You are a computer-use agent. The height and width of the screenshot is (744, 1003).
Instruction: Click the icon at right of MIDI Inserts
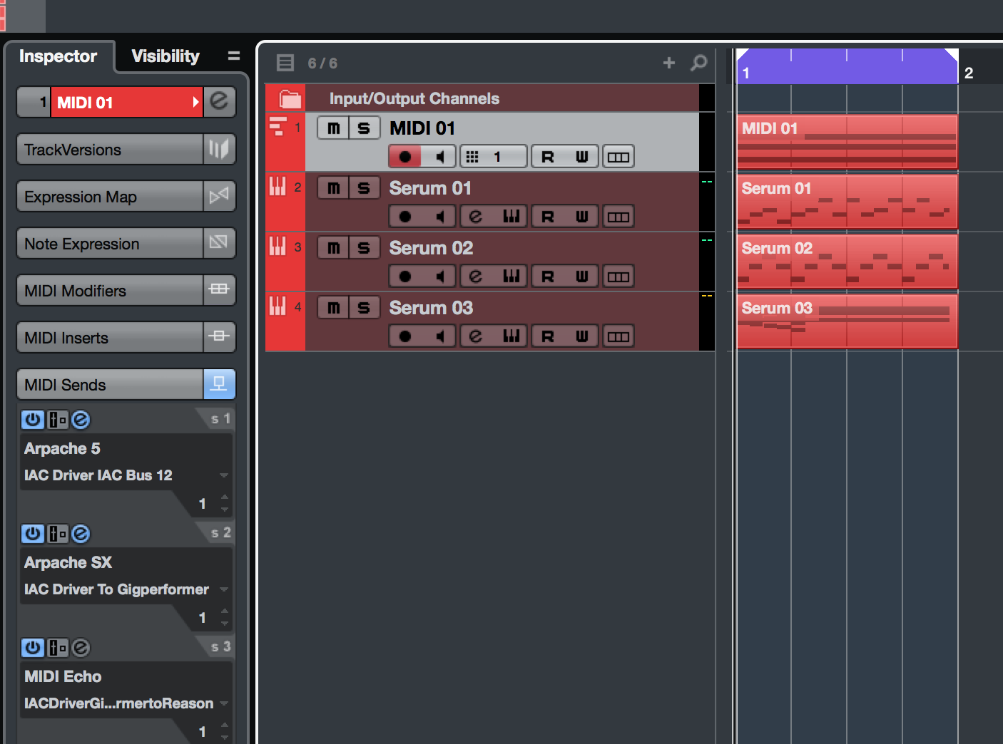point(219,337)
